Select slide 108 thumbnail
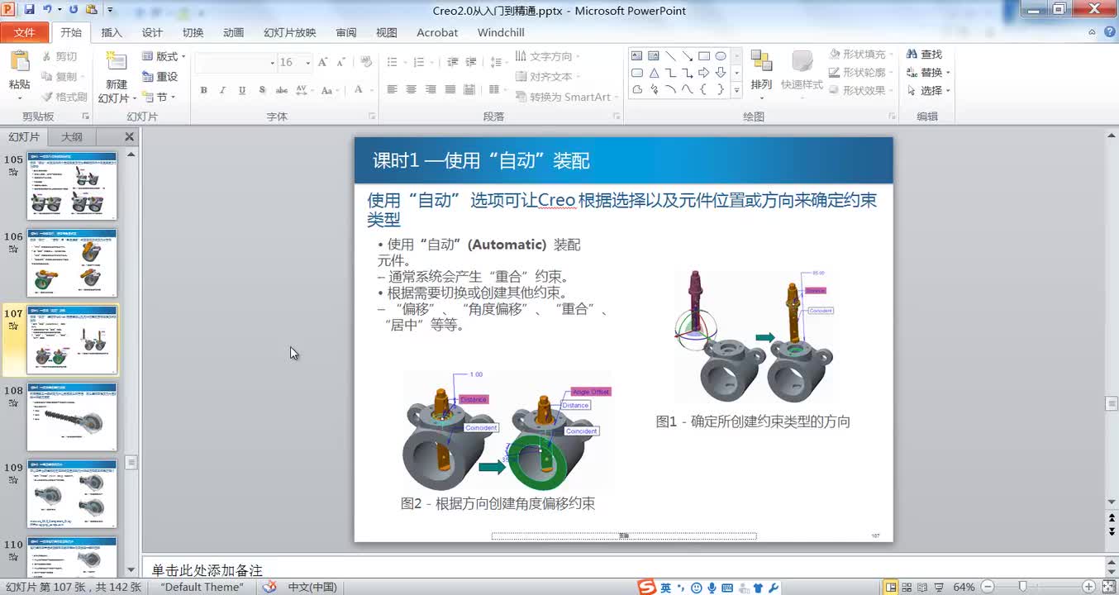Image resolution: width=1119 pixels, height=595 pixels. [72, 416]
